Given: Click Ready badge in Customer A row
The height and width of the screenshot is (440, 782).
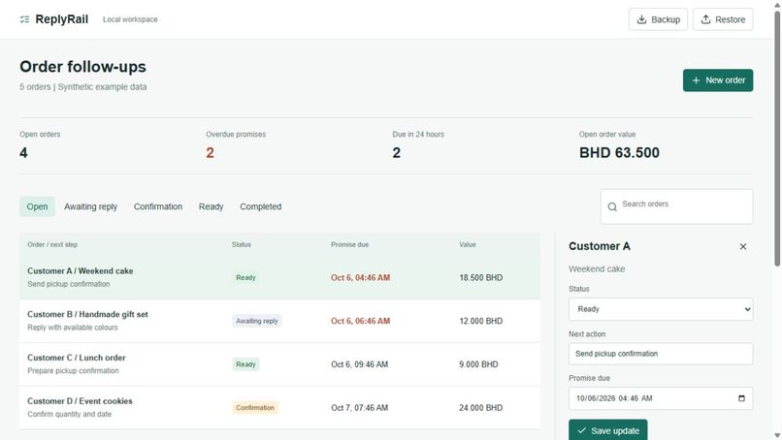Looking at the screenshot, I should (245, 277).
